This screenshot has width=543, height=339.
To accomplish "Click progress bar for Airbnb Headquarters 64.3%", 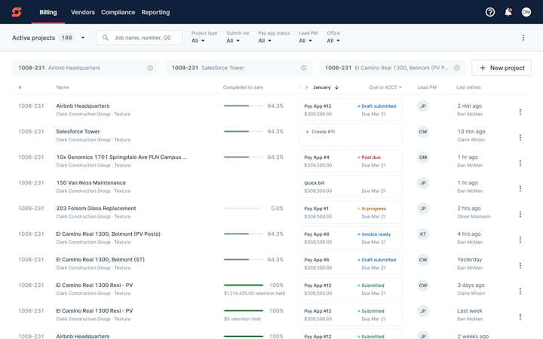I will click(x=243, y=106).
